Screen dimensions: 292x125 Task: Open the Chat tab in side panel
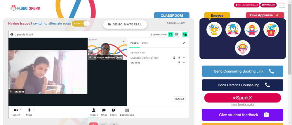coord(145,43)
